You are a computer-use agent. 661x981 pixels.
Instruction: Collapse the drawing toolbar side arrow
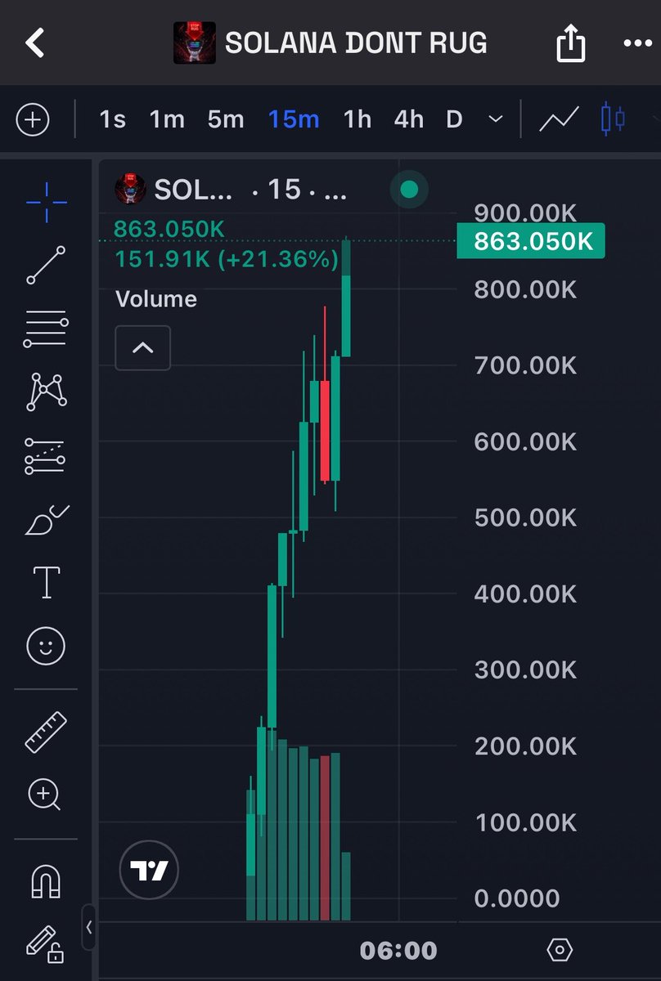click(x=89, y=927)
